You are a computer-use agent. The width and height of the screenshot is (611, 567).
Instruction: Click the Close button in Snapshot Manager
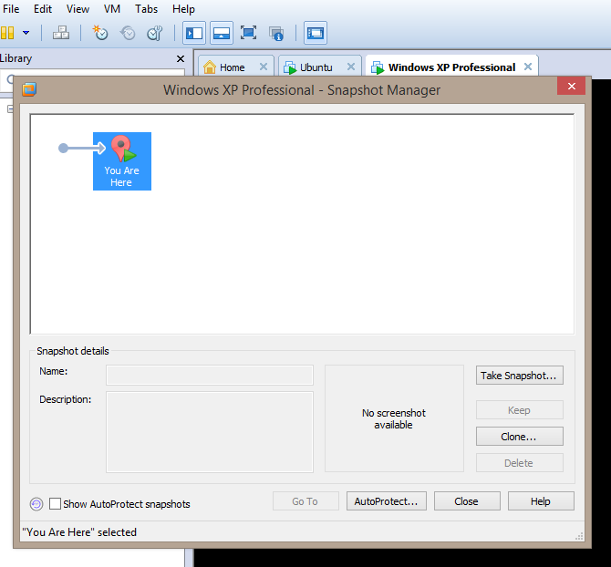pyautogui.click(x=467, y=501)
